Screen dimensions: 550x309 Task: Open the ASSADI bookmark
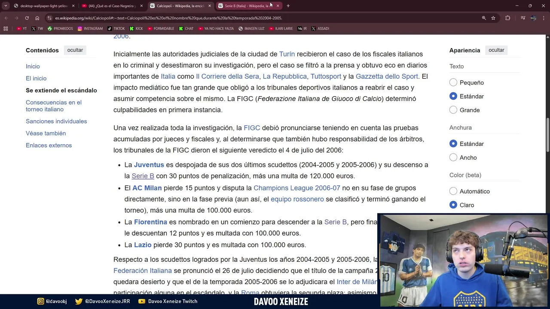(320, 28)
